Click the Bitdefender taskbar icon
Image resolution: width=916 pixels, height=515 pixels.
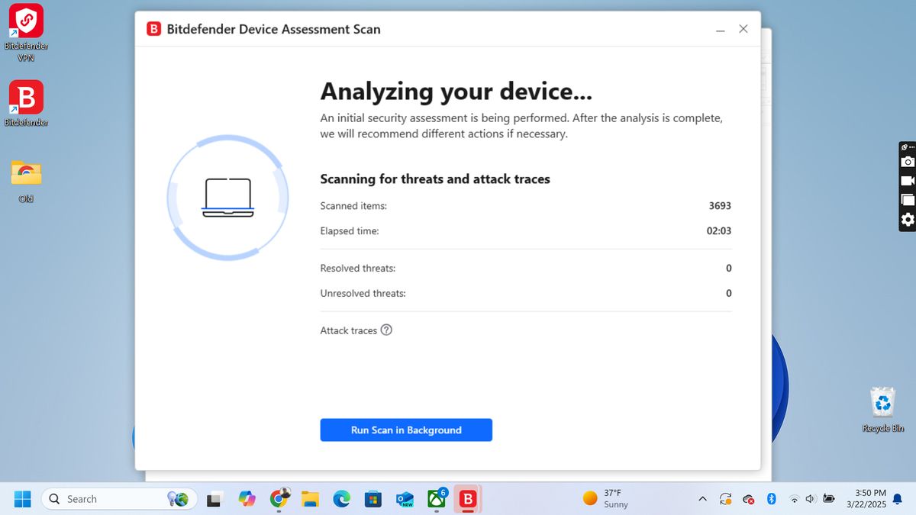click(467, 499)
